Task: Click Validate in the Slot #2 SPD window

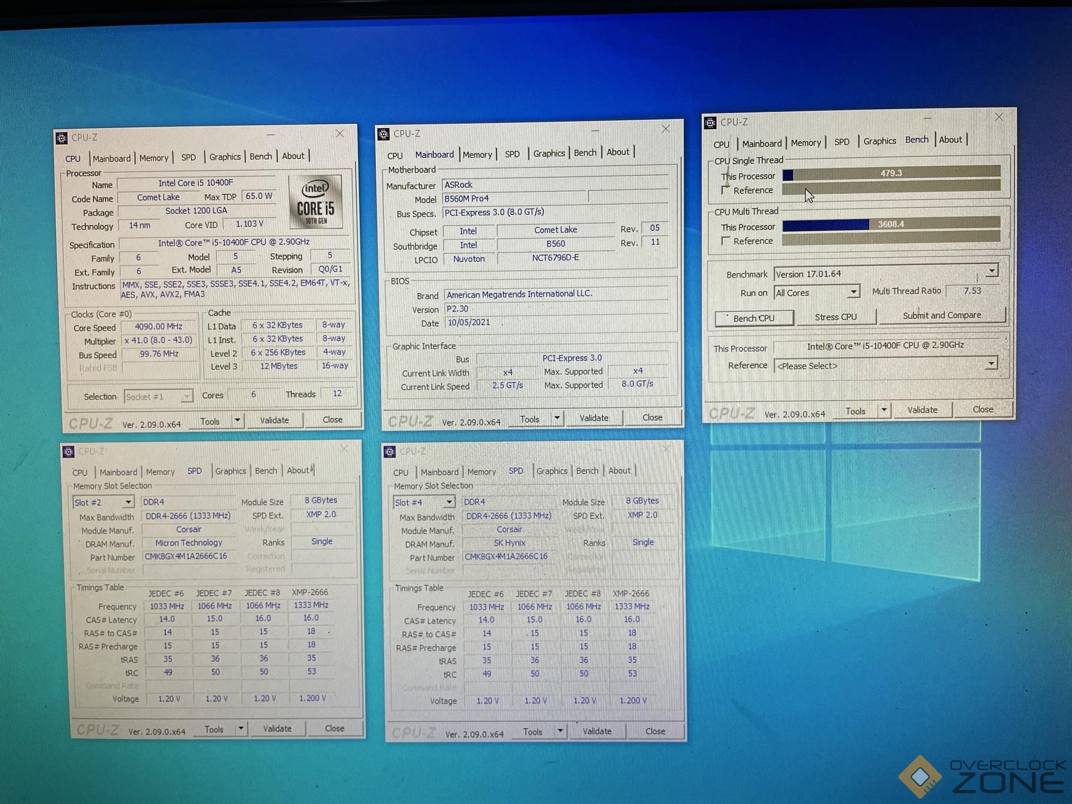Action: (x=277, y=729)
